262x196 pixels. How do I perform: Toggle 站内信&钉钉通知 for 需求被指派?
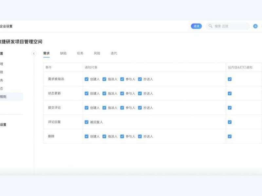click(x=229, y=78)
